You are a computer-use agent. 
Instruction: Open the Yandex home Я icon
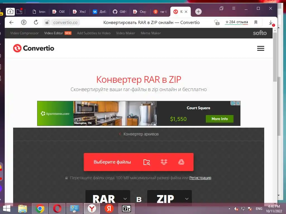24,22
